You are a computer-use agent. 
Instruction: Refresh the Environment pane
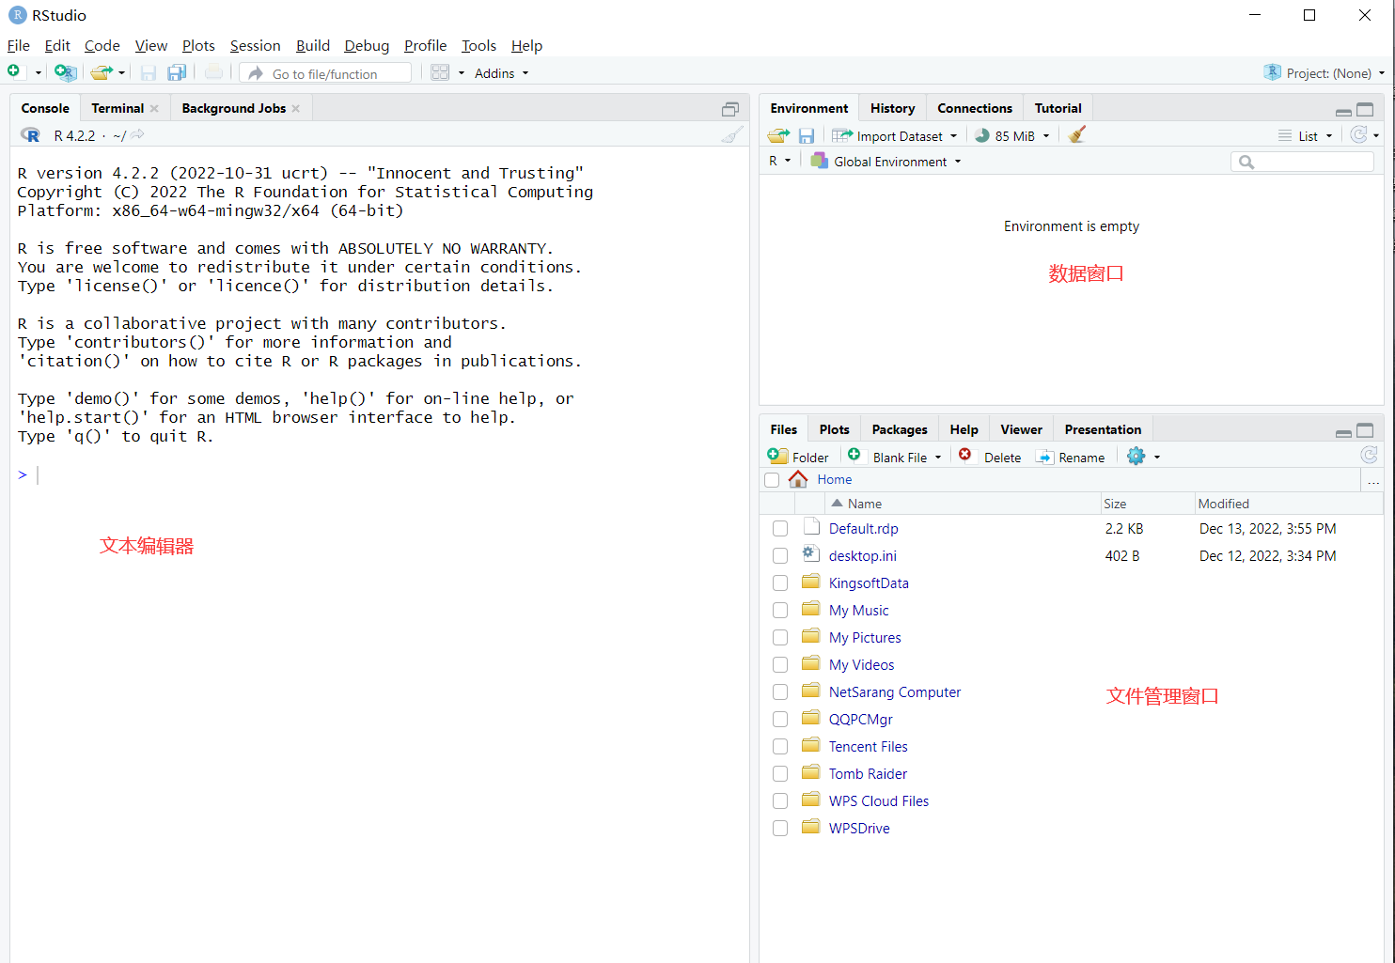[1358, 135]
